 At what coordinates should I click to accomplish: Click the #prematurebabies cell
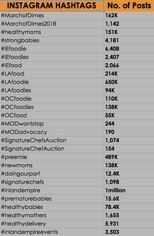(52, 199)
